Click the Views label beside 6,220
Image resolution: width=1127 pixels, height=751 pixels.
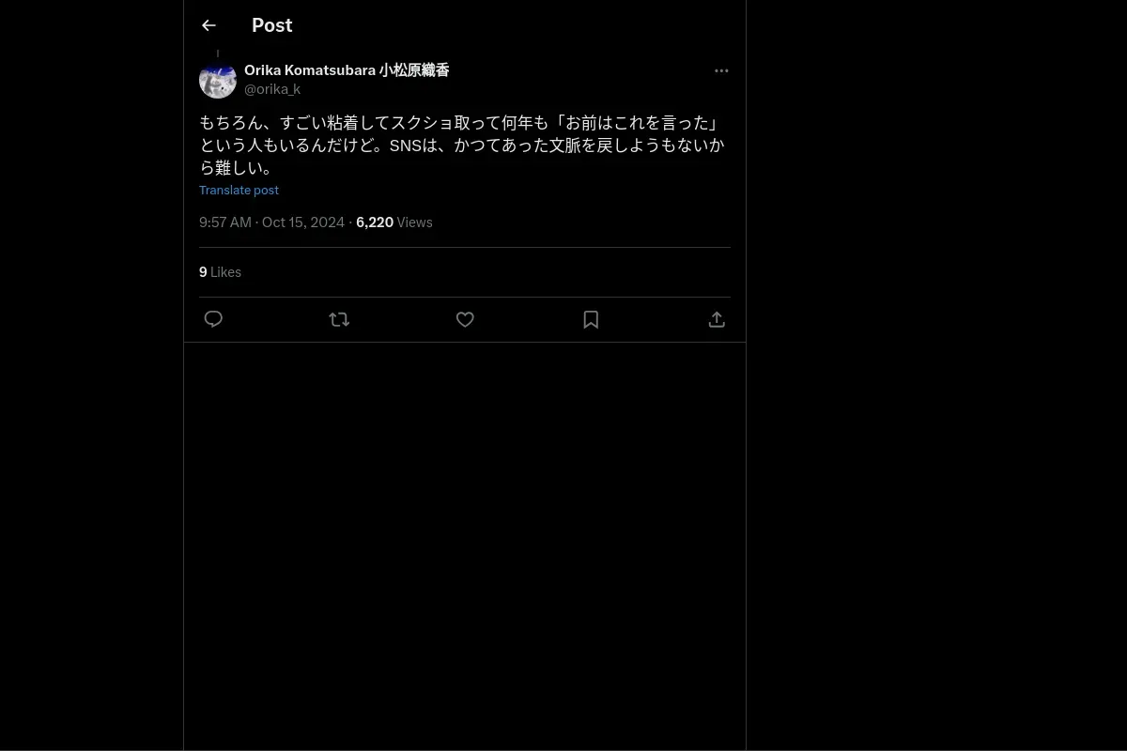(414, 222)
